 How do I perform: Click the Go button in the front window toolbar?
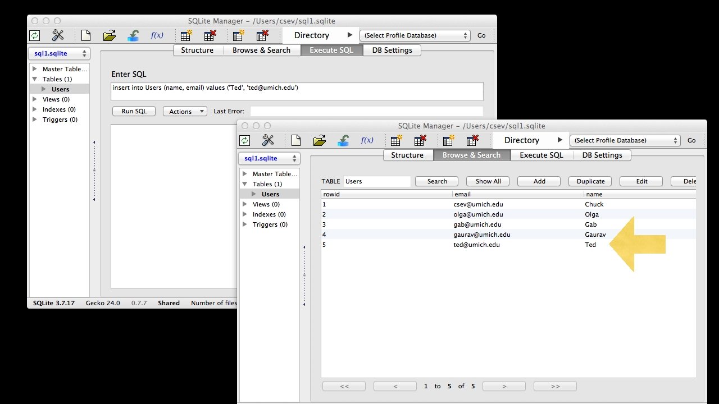[x=691, y=140]
